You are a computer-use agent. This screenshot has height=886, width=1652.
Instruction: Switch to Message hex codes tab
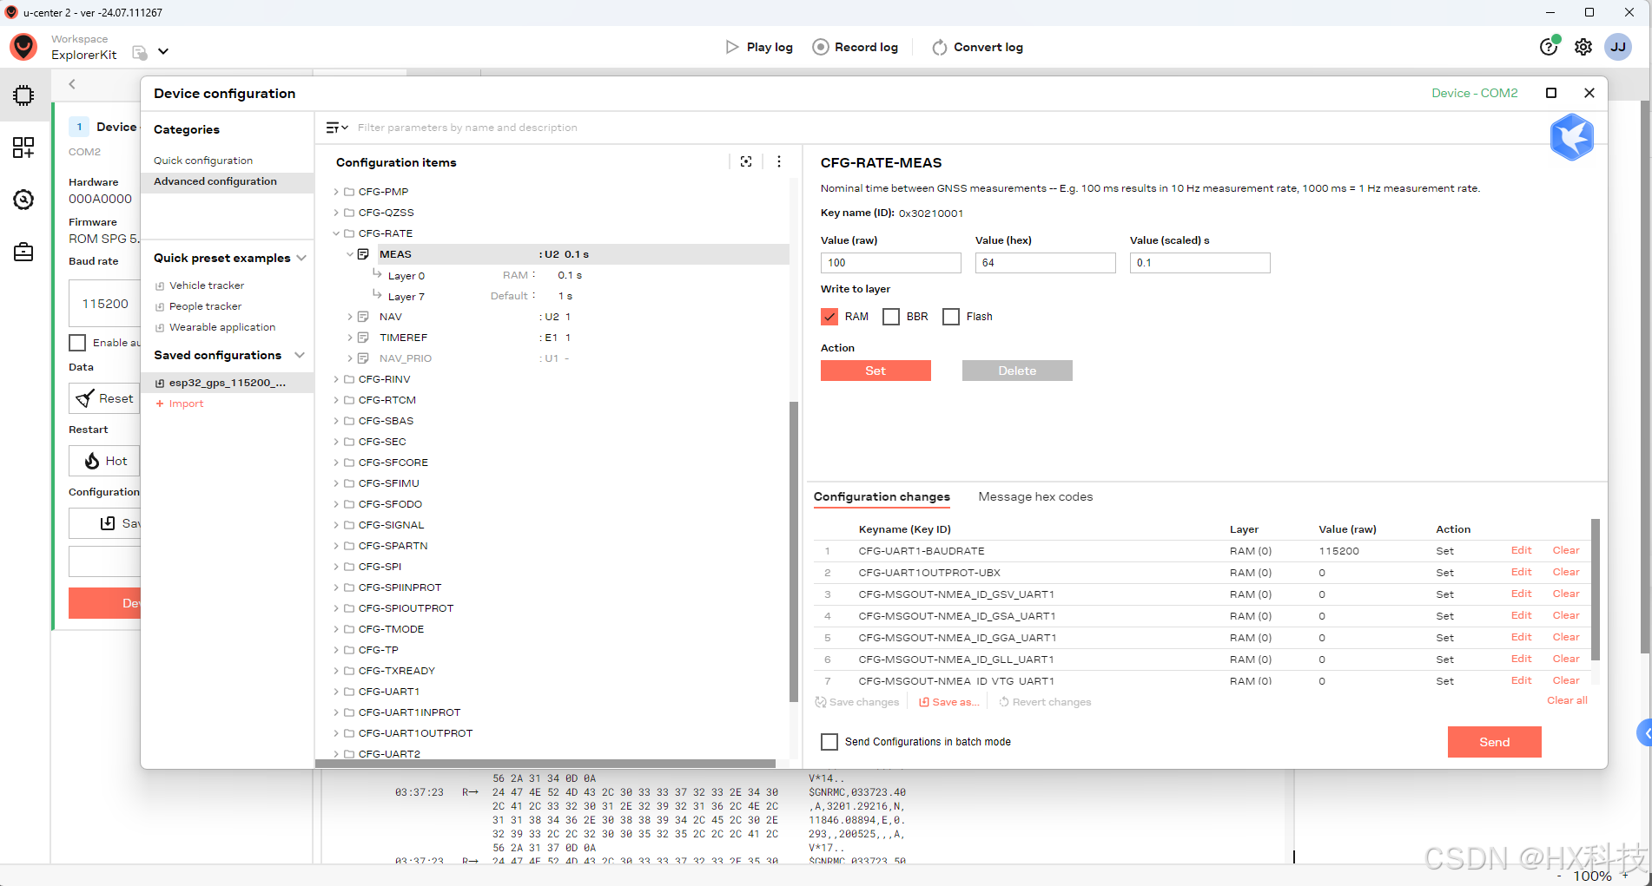[x=1035, y=496]
